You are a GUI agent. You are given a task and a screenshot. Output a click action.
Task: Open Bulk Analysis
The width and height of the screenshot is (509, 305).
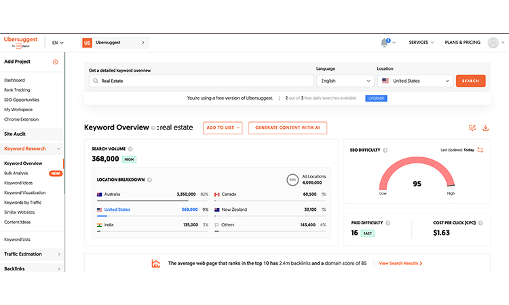click(16, 173)
